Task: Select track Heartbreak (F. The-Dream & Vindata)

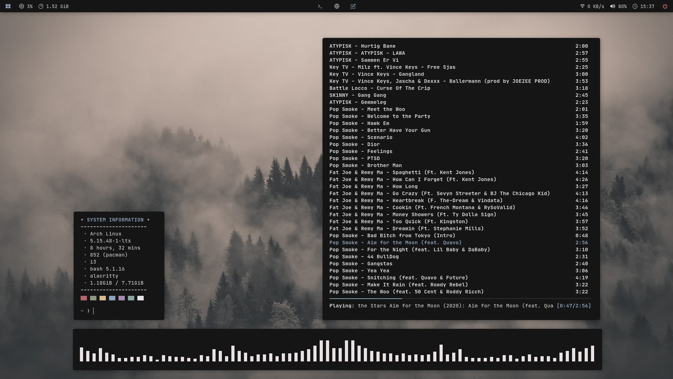Action: (x=459, y=200)
